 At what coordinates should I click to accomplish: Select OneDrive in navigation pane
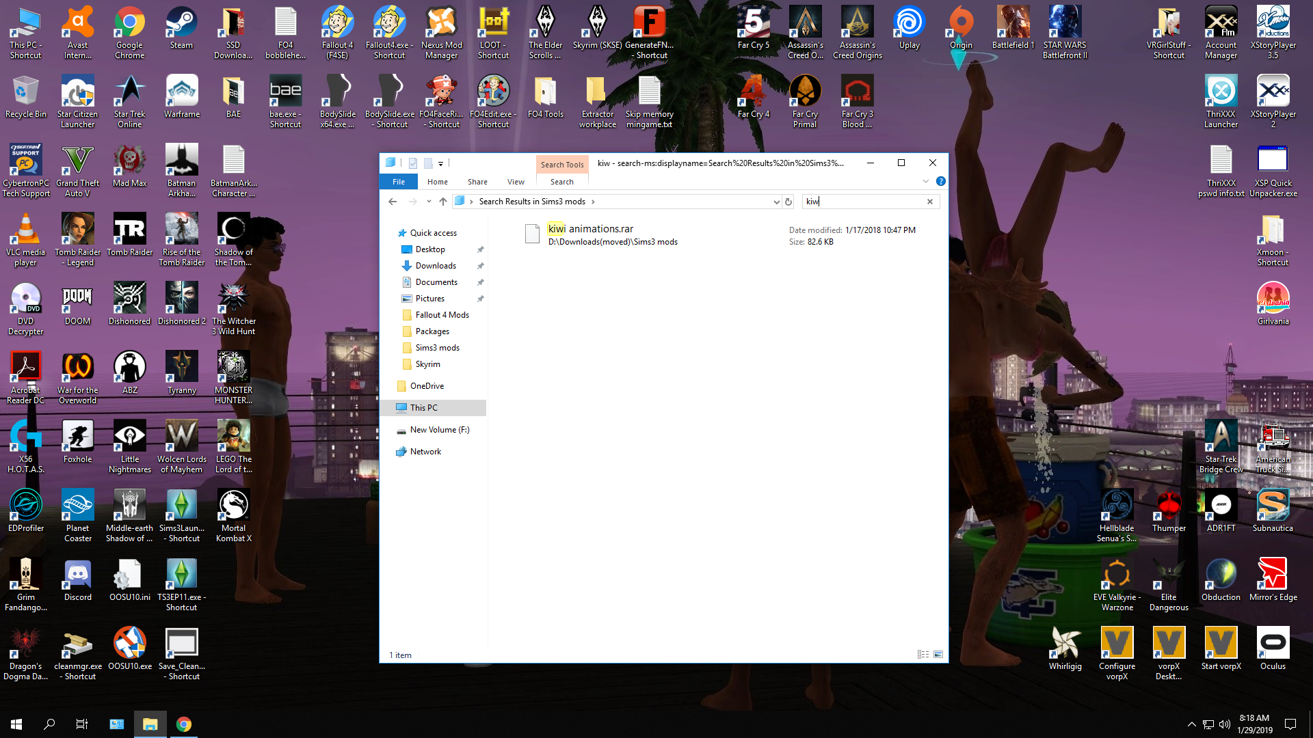(427, 386)
